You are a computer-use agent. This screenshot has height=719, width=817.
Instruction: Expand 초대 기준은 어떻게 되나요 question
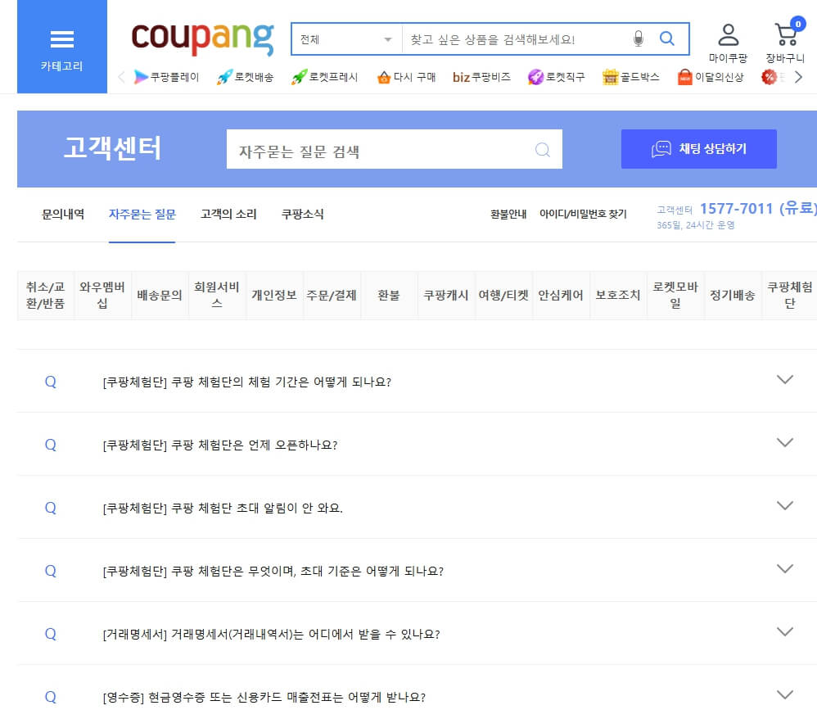(417, 571)
